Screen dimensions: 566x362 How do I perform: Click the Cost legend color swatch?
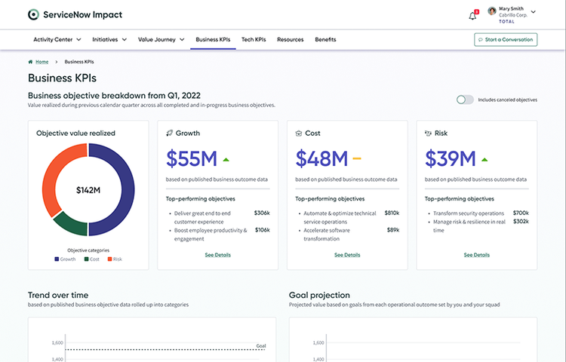tap(86, 259)
